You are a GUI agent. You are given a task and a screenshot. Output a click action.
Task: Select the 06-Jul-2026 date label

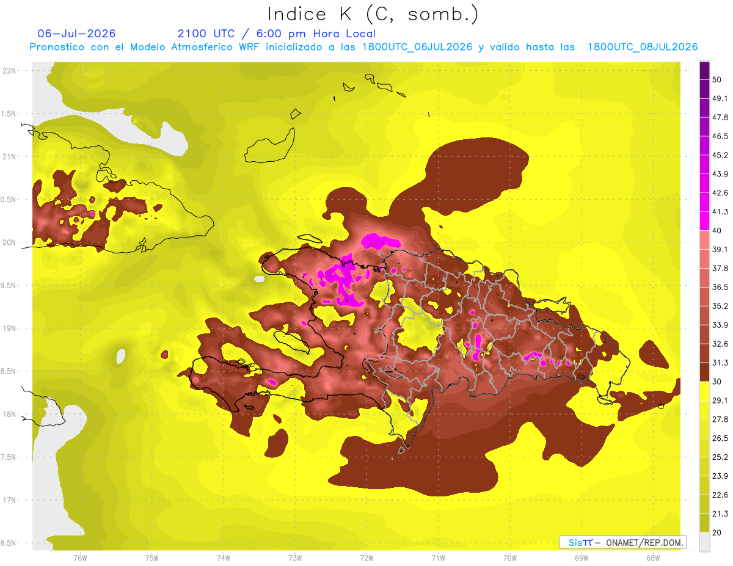click(x=76, y=34)
